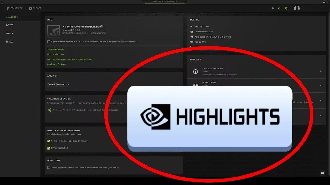The image size is (330, 185).
Task: Click the share icon in Spielinternes Overlay section
Action: [x=49, y=110]
